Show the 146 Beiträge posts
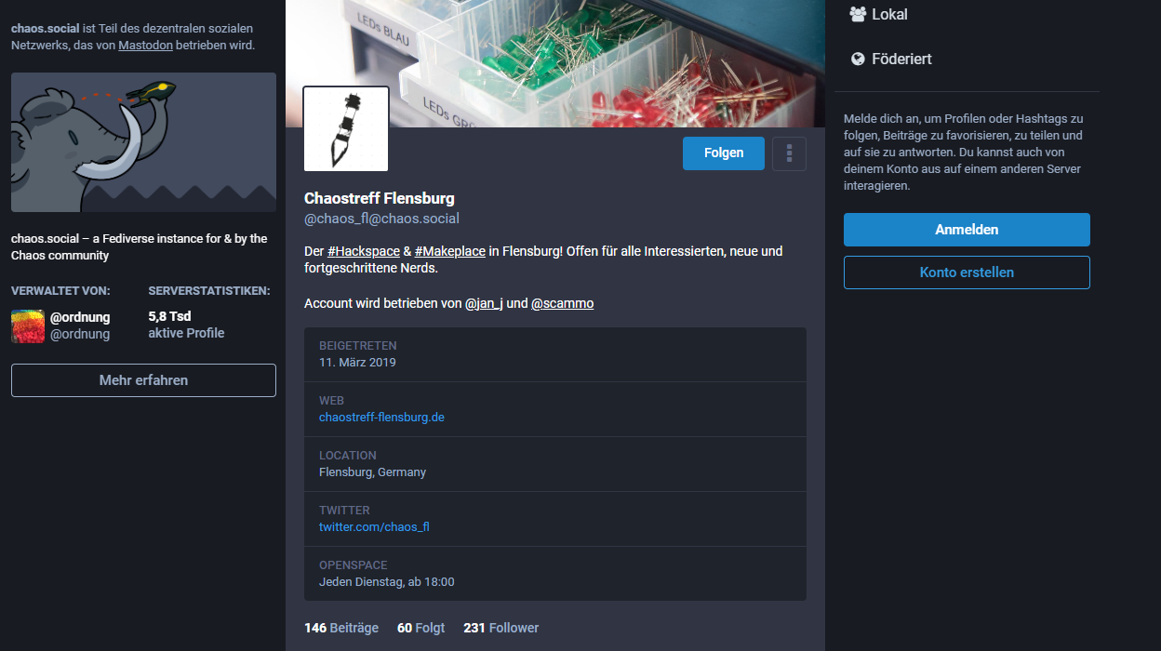This screenshot has height=651, width=1161. pyautogui.click(x=341, y=628)
